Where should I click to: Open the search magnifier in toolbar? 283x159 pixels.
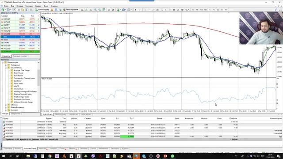coord(276,10)
